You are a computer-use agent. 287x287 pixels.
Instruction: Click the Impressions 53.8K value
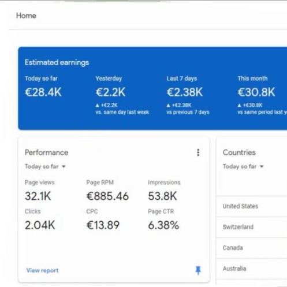(x=162, y=196)
